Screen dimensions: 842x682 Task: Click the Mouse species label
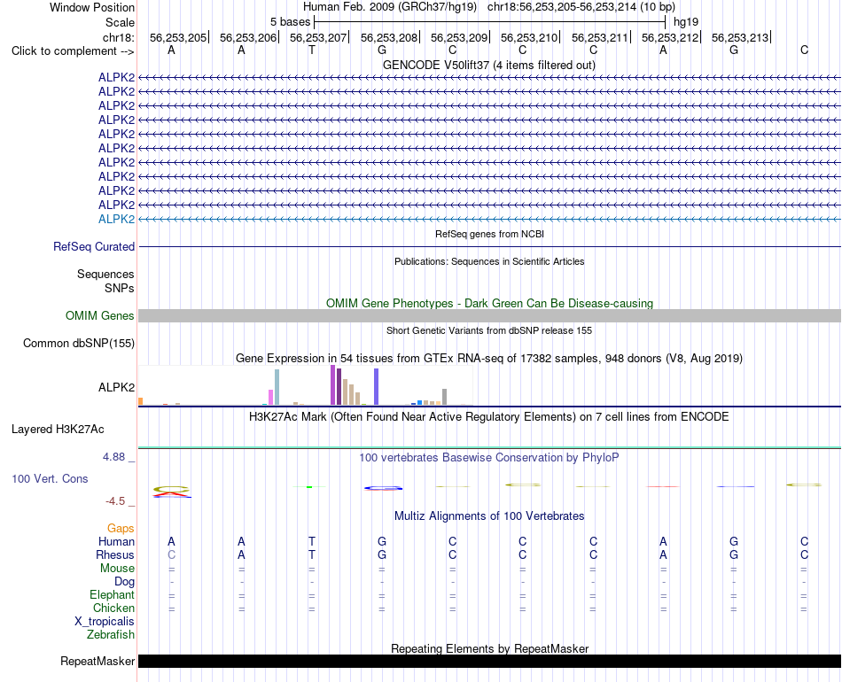pyautogui.click(x=117, y=569)
